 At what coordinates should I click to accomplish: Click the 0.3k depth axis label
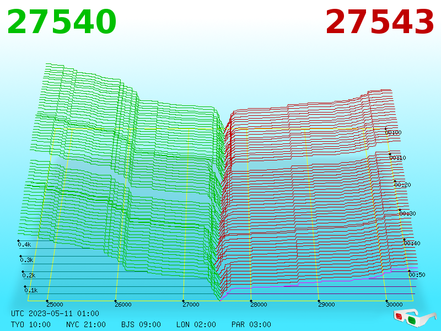pos(26,260)
